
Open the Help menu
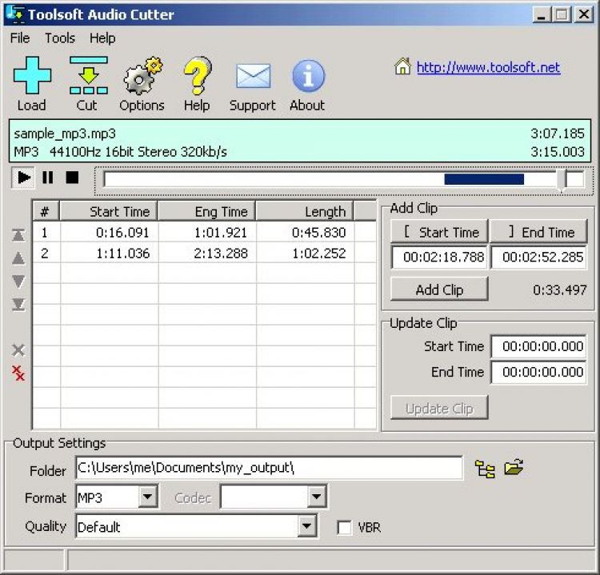point(102,38)
